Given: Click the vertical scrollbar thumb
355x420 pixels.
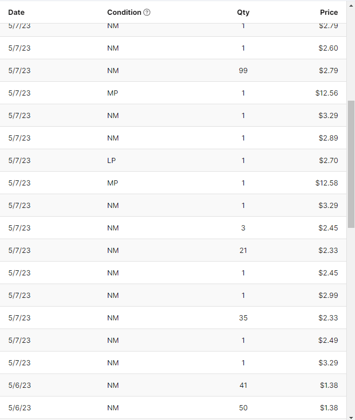Looking at the screenshot, I should tap(351, 164).
